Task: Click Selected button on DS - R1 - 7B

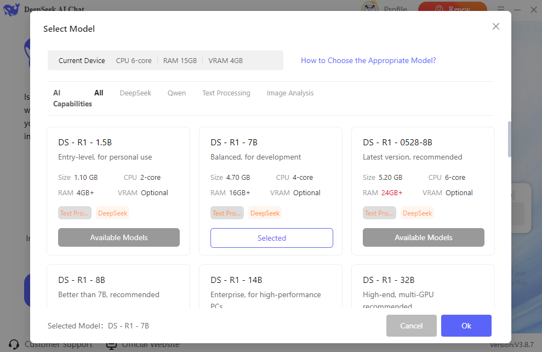Action: (x=272, y=238)
